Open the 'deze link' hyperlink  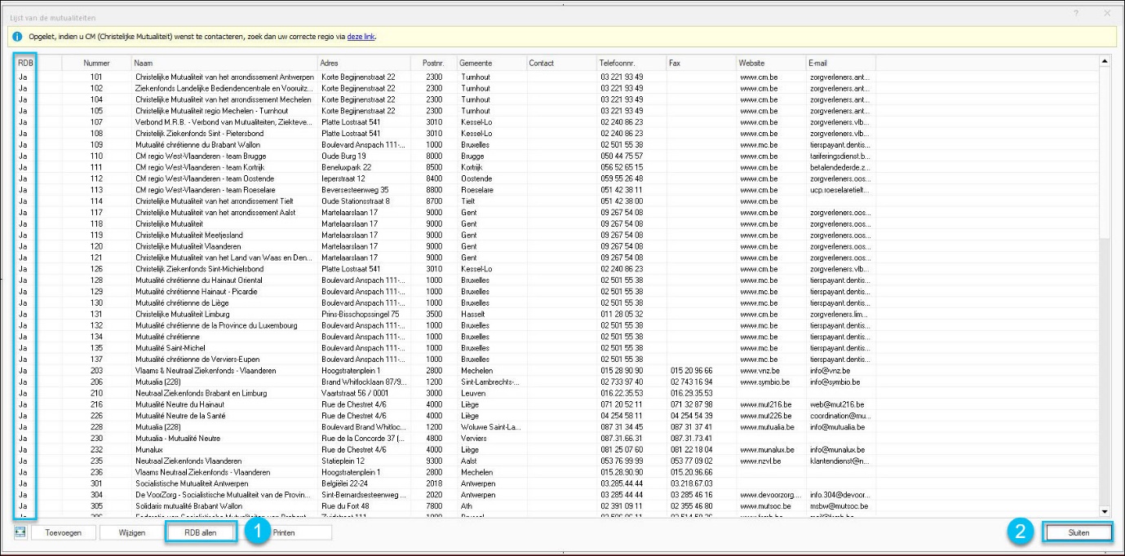361,37
